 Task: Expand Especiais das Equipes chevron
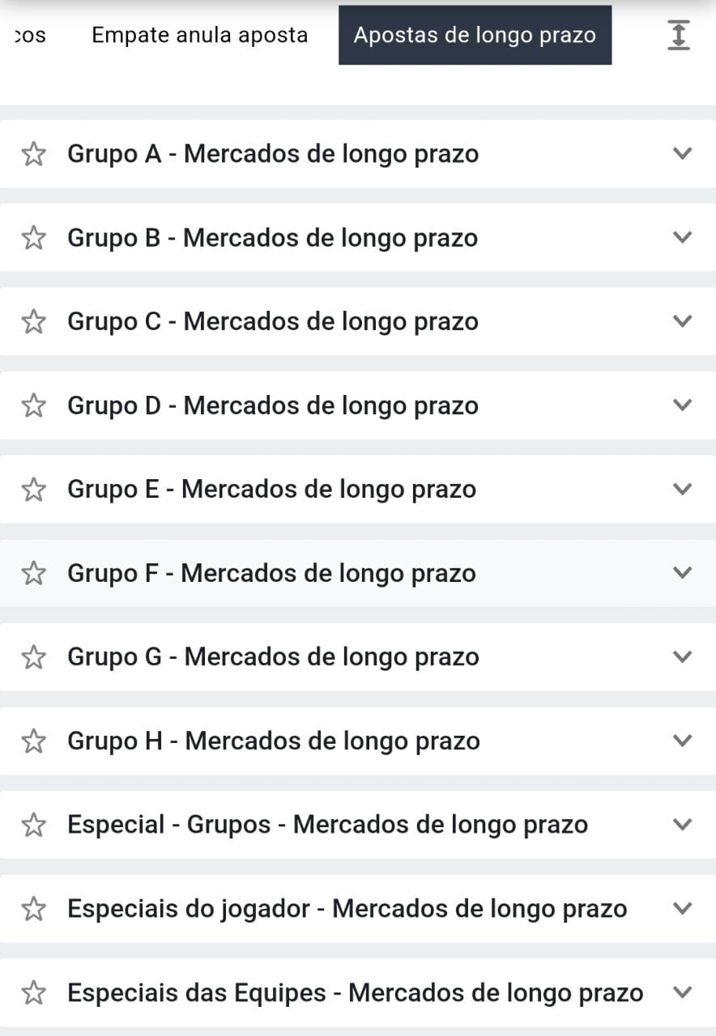tap(683, 991)
